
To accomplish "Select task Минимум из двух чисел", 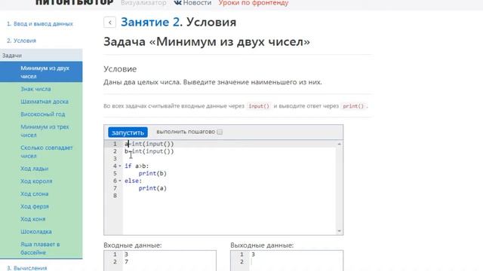I will point(42,72).
